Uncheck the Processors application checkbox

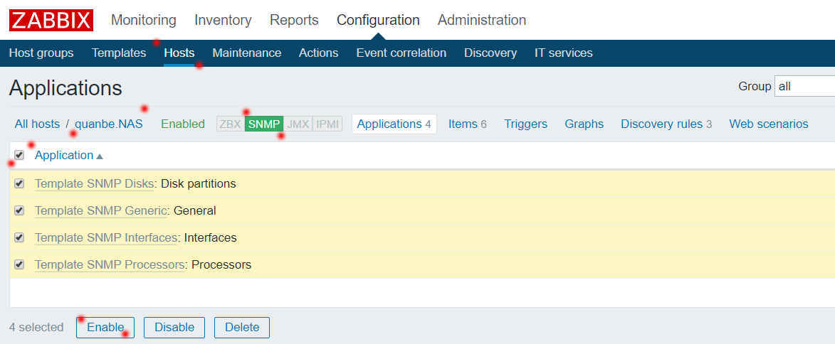[x=19, y=264]
